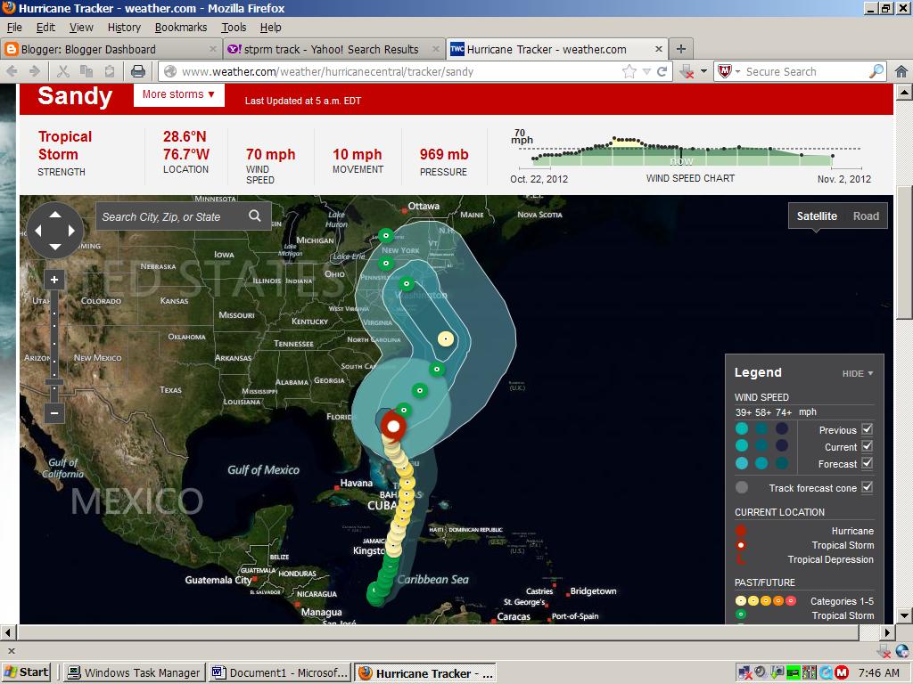The height and width of the screenshot is (684, 913).
Task: Open Windows Task Manager from taskbar
Action: (x=134, y=673)
